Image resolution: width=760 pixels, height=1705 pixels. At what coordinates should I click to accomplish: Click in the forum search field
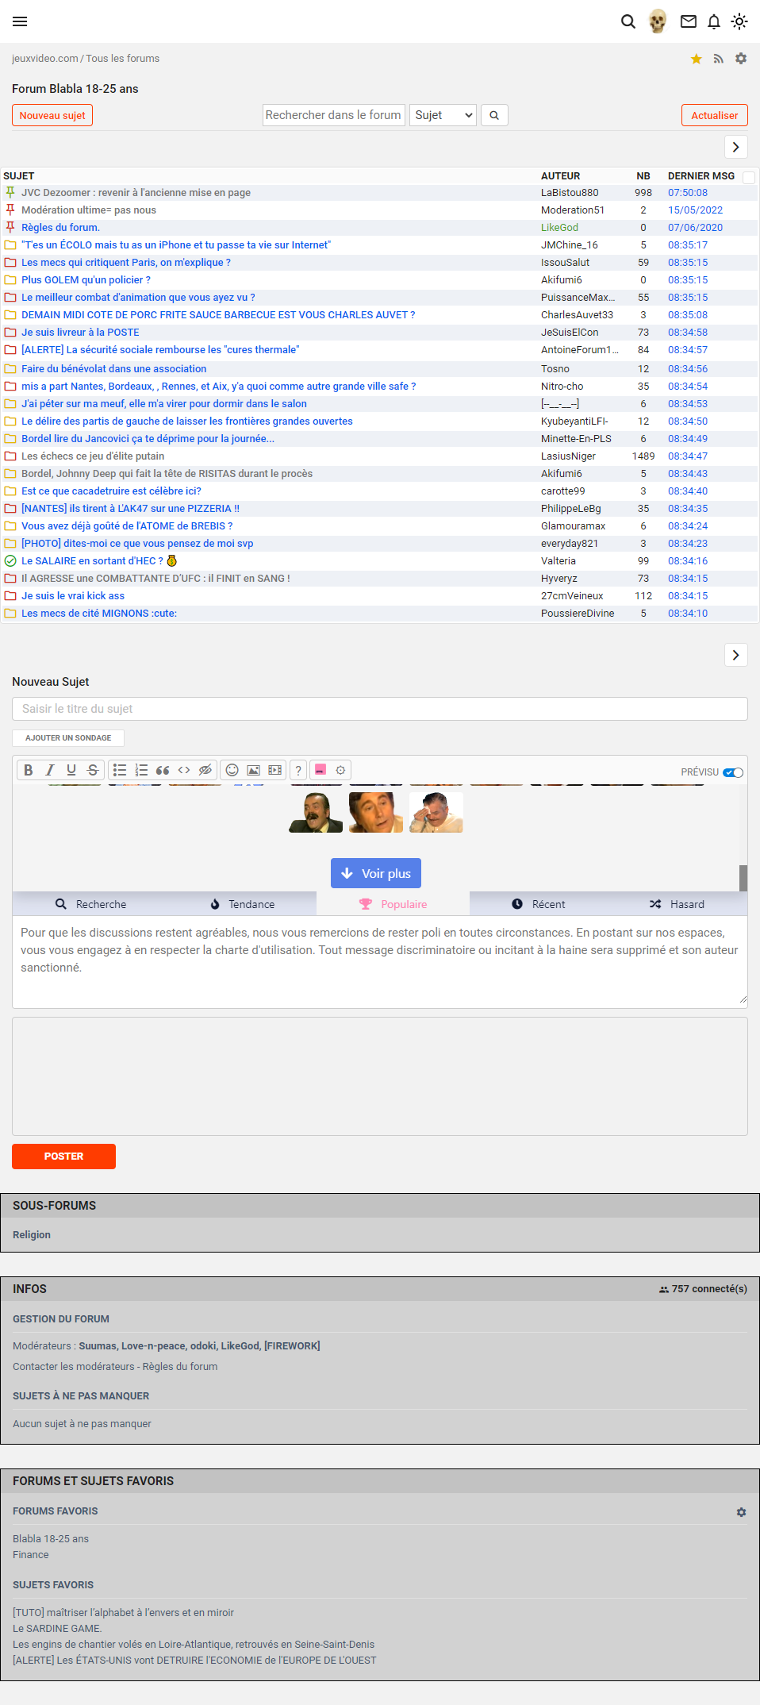[334, 115]
